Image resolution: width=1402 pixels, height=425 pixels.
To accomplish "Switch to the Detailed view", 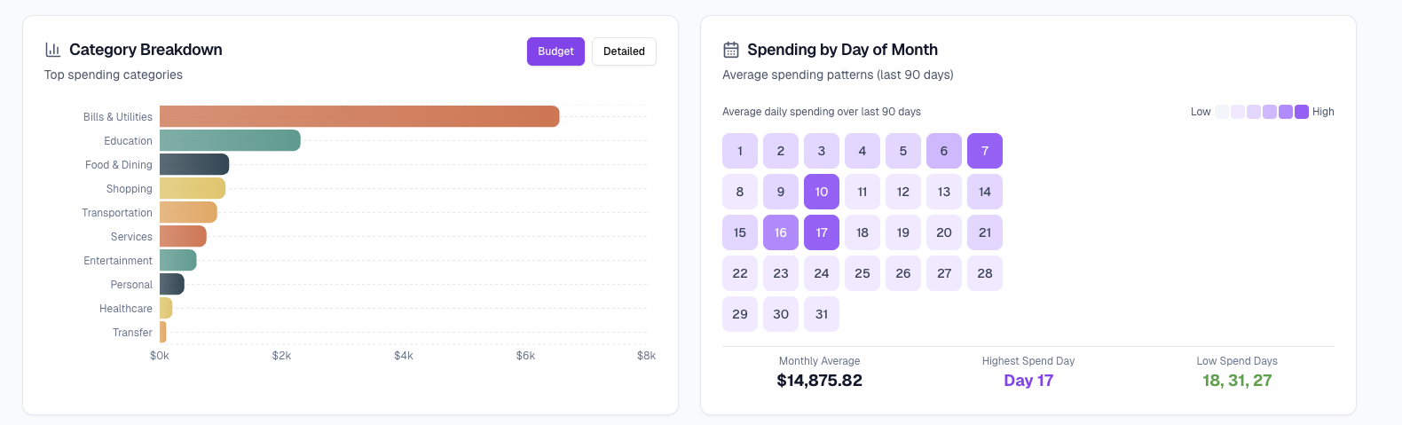I will click(x=624, y=51).
